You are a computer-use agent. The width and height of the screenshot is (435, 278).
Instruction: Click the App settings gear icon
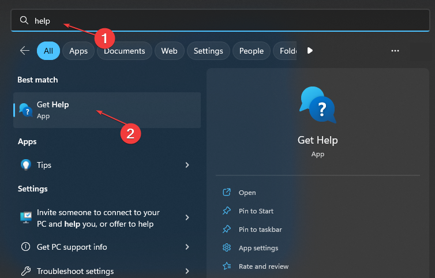click(227, 247)
